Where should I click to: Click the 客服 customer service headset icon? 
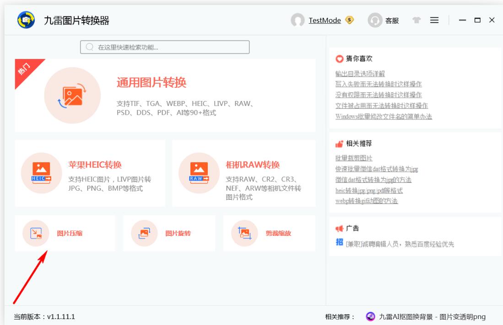tap(375, 20)
